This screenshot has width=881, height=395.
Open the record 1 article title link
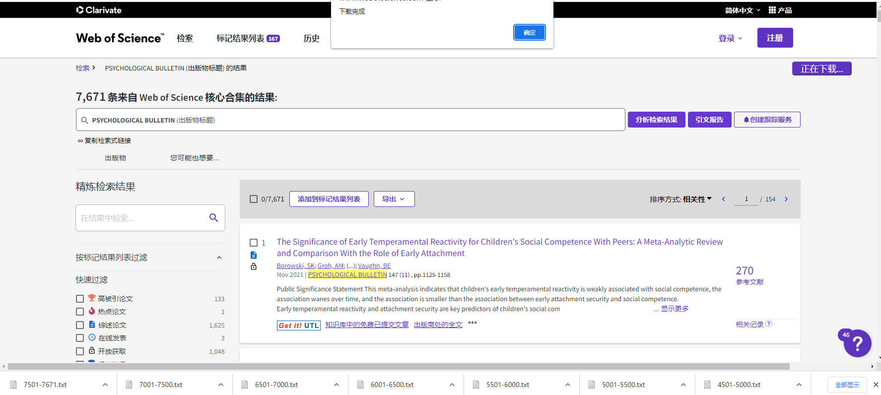pos(500,247)
